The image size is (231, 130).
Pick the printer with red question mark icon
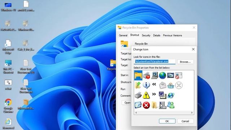pos(146,75)
